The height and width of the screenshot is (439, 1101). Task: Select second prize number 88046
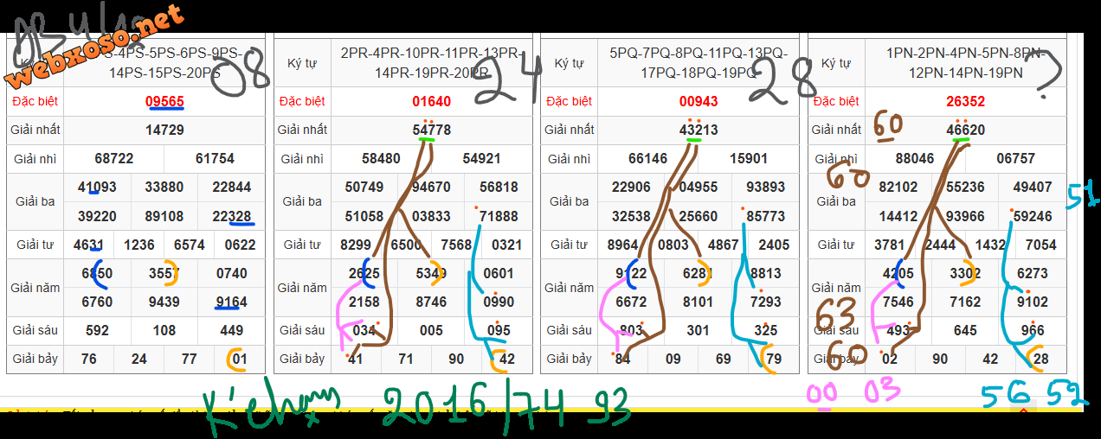pyautogui.click(x=915, y=159)
